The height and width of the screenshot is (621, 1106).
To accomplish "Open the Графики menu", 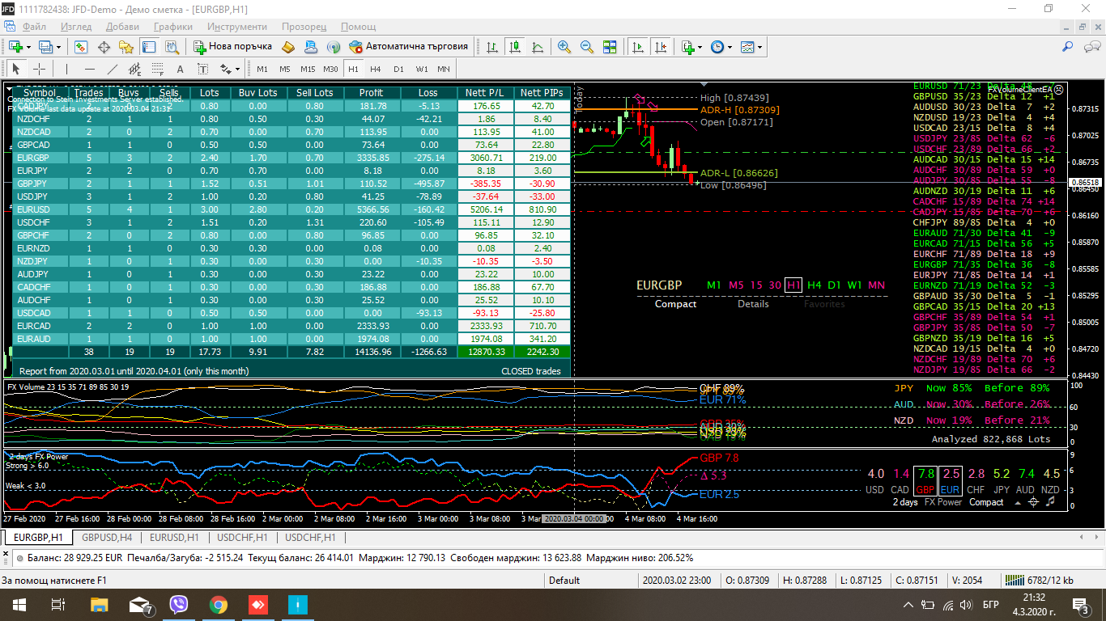I will (172, 27).
